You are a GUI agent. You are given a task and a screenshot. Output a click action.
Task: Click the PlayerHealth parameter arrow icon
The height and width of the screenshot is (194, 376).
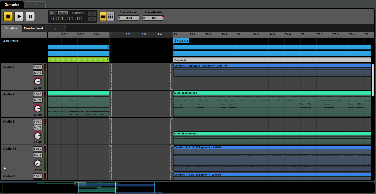point(145,18)
